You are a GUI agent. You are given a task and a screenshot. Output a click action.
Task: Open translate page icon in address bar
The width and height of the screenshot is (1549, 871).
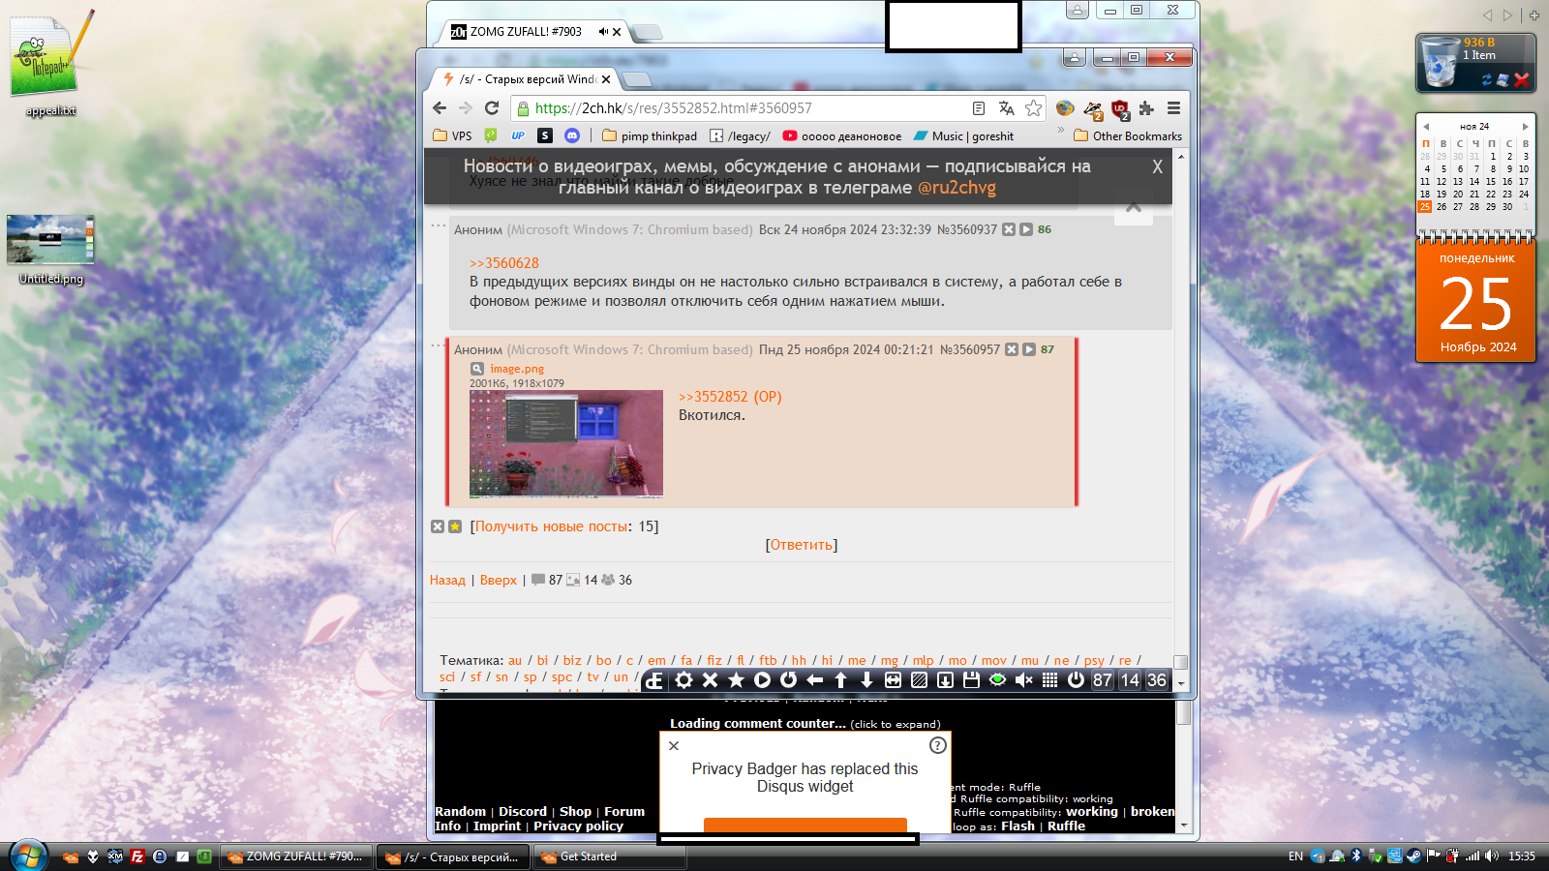1007,108
